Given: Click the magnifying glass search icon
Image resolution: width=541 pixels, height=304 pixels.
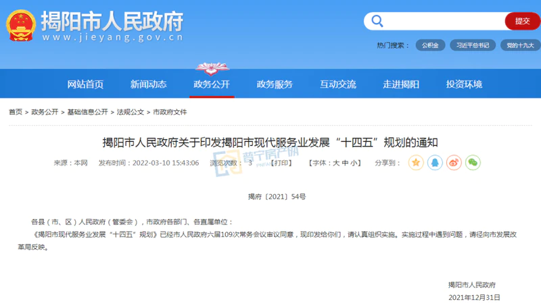Looking at the screenshot, I should pyautogui.click(x=377, y=21).
